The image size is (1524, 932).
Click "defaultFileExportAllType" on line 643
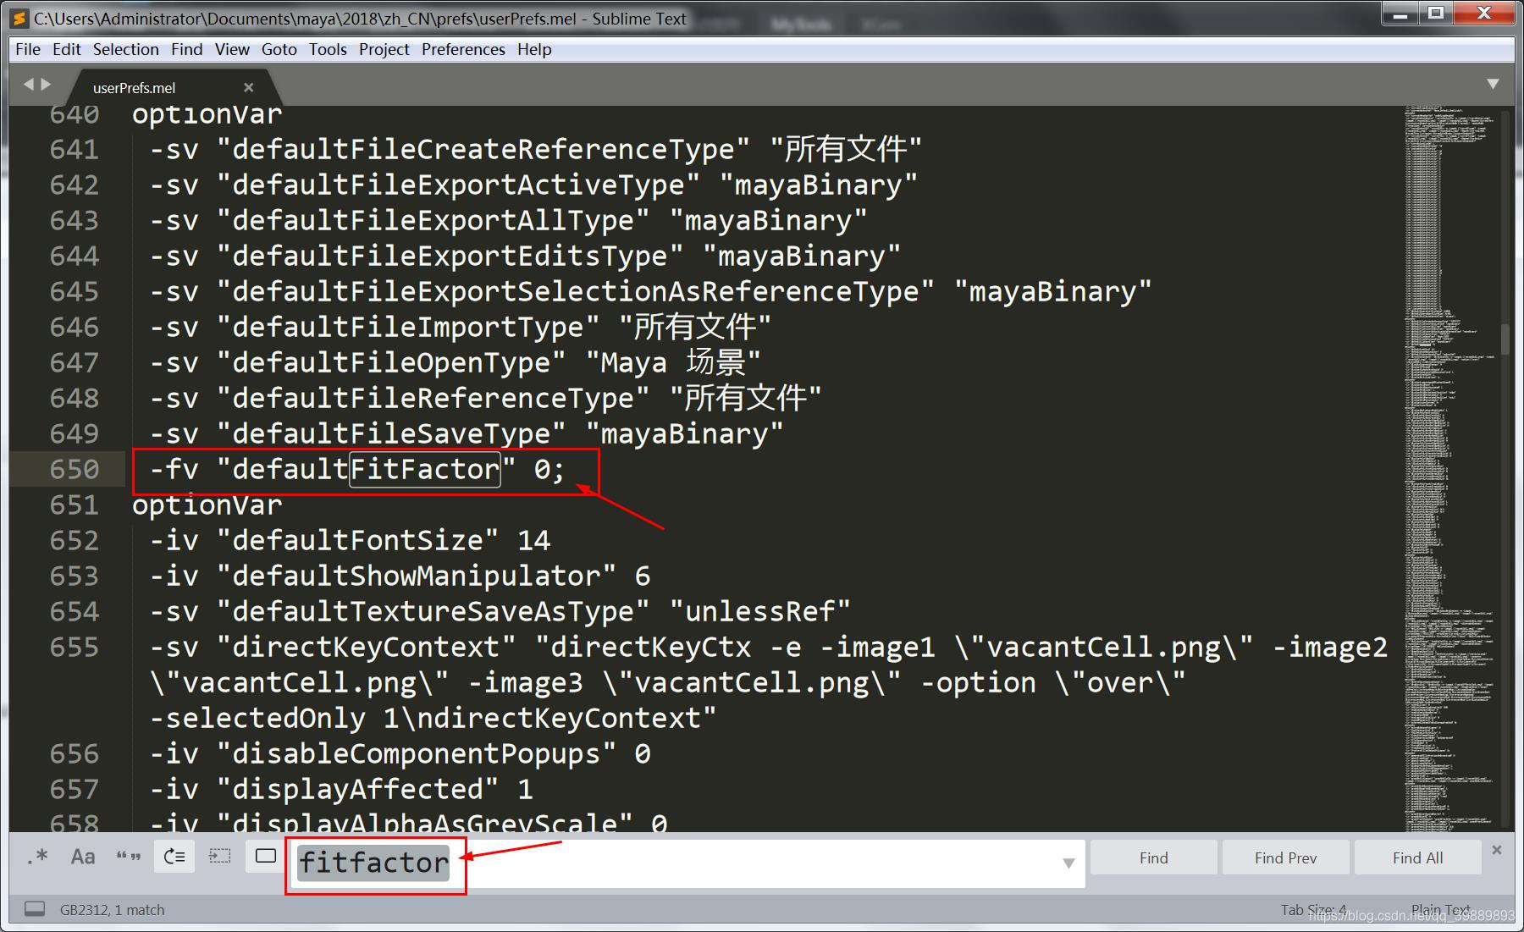tap(433, 220)
